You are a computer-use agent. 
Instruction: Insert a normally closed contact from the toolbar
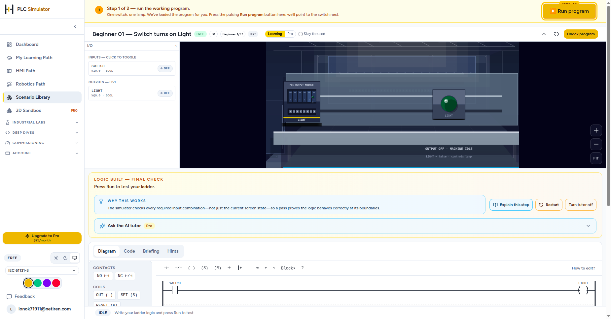pos(178,268)
